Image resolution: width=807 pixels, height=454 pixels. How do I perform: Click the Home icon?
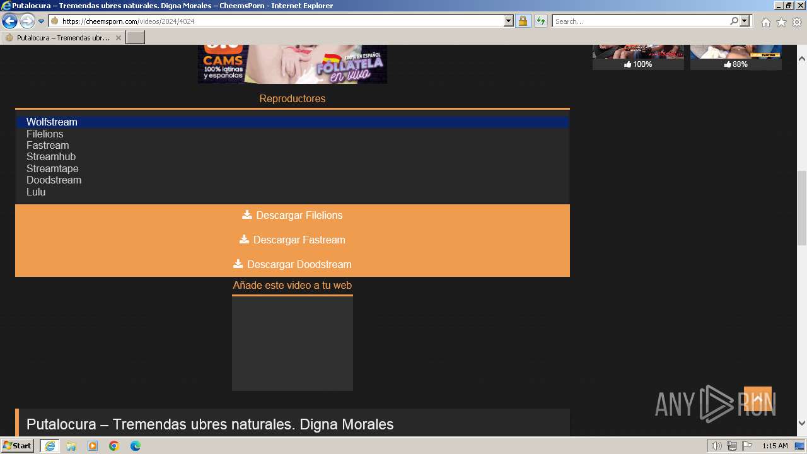click(765, 22)
